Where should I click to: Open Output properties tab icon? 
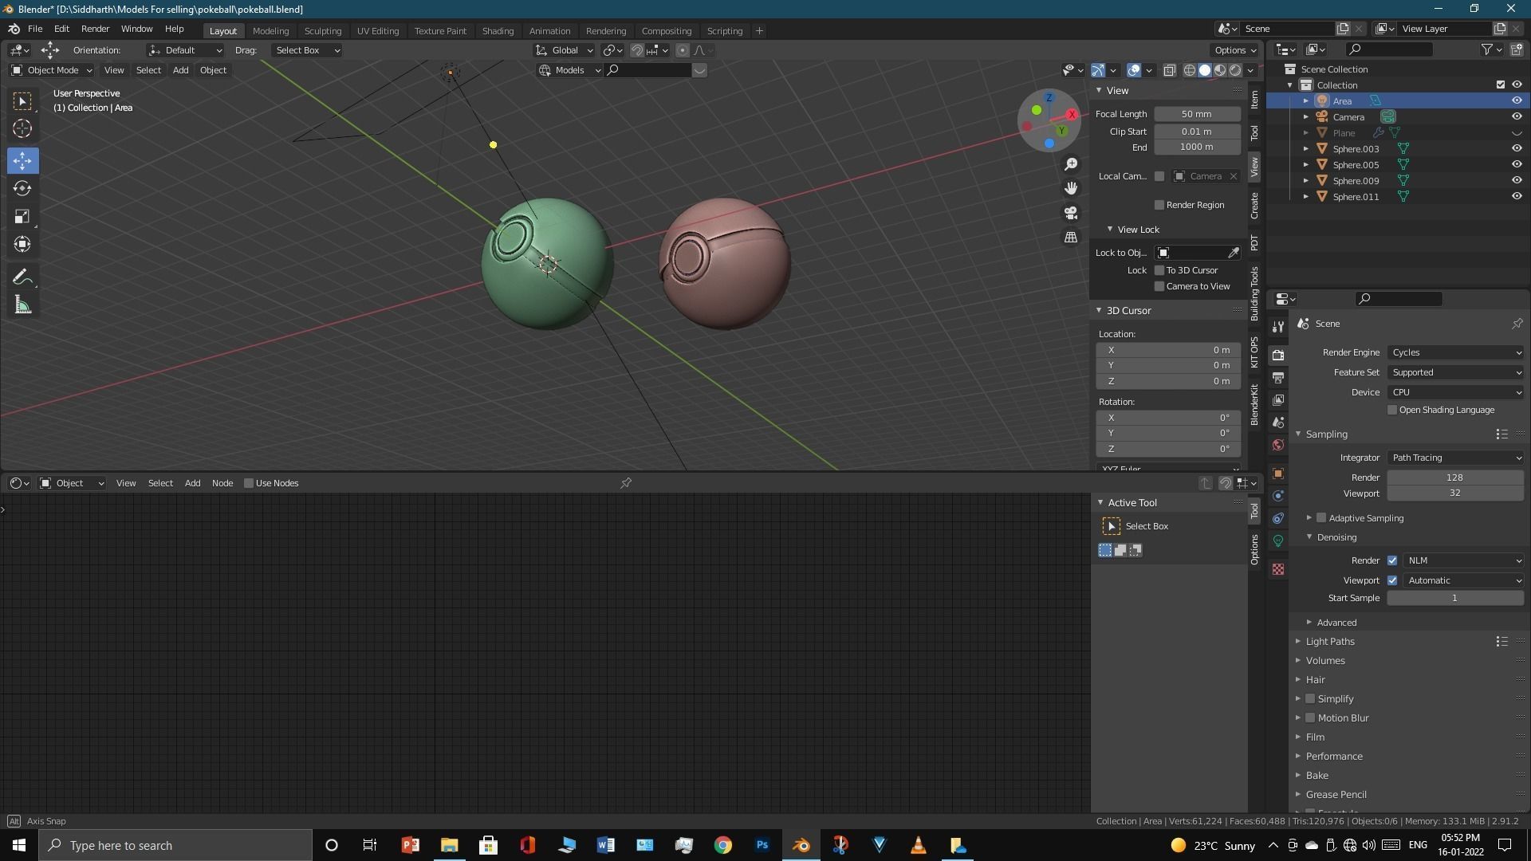pos(1278,378)
